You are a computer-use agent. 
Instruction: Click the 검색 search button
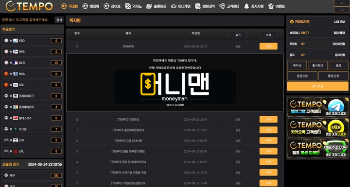[x=59, y=20]
